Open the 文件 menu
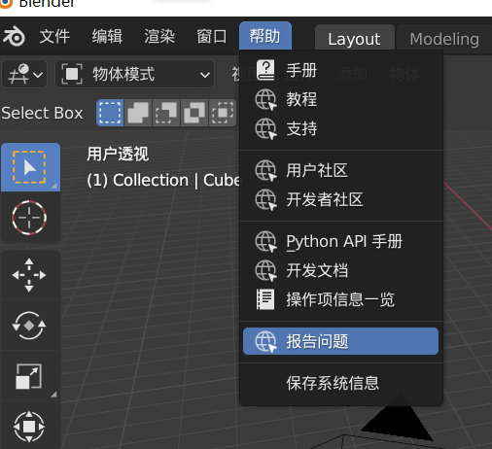The height and width of the screenshot is (449, 492). (x=54, y=36)
